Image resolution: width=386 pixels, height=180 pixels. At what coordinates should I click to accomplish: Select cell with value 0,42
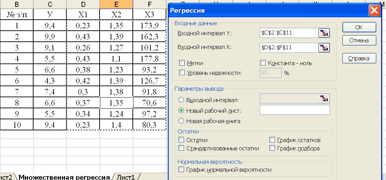pyautogui.click(x=83, y=81)
